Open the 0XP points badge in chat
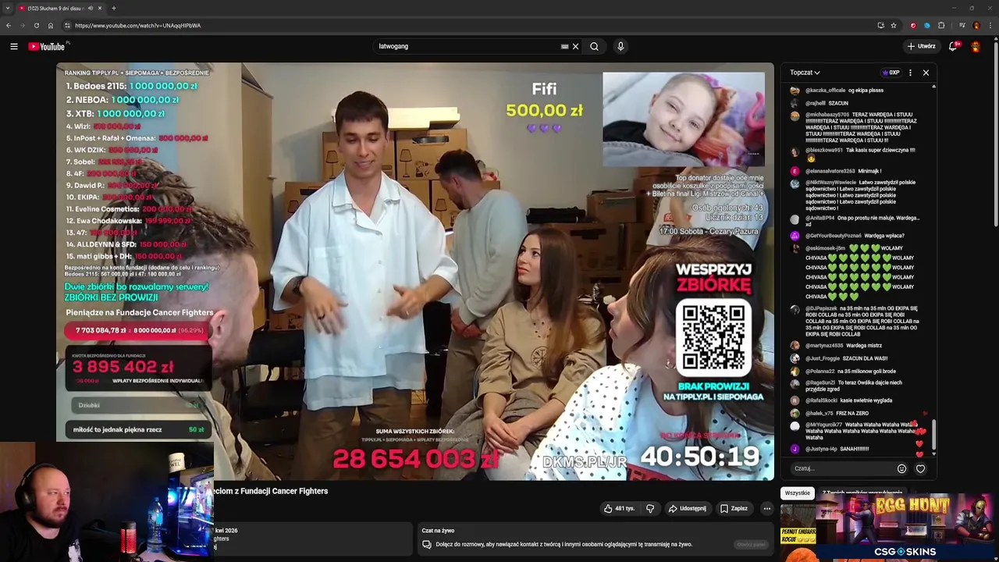Viewport: 999px width, 562px height. (x=891, y=73)
